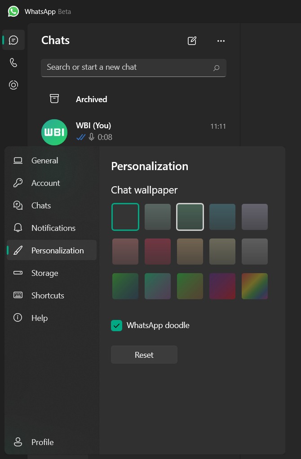Uncheck the WhatsApp doodle checkbox
Image resolution: width=301 pixels, height=459 pixels.
point(117,325)
